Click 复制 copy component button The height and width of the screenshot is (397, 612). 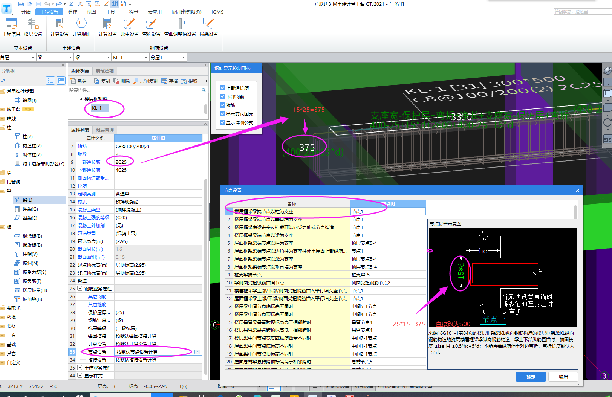click(x=102, y=81)
